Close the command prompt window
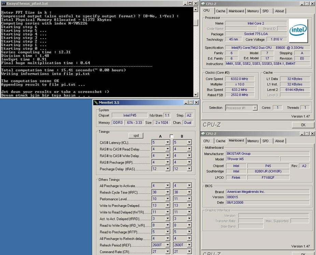 point(196,3)
